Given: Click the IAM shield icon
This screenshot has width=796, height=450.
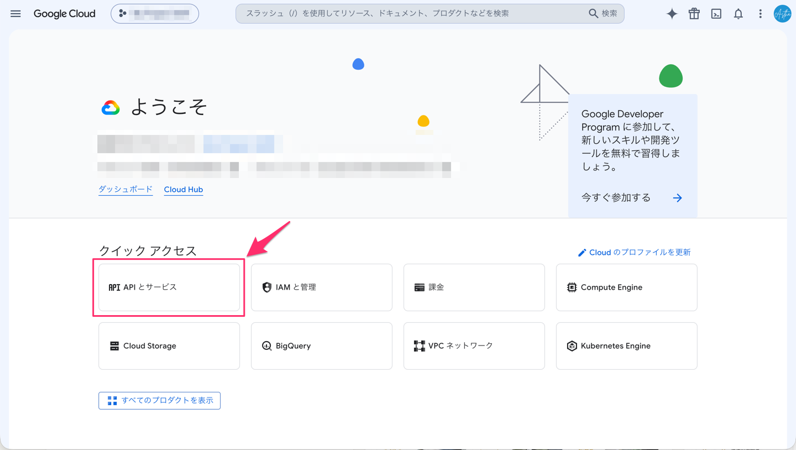Looking at the screenshot, I should (266, 287).
